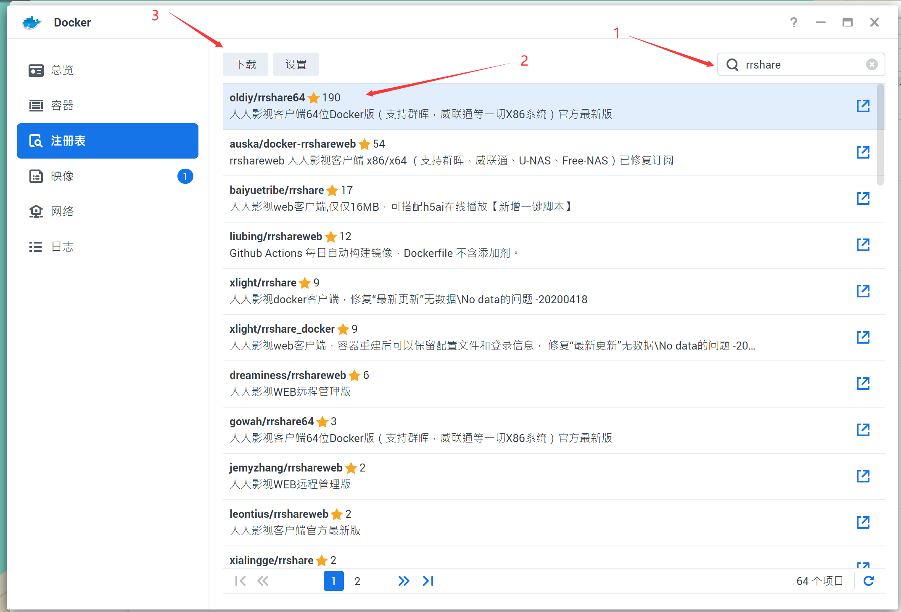Image resolution: width=901 pixels, height=612 pixels.
Task: Open 日志 log section
Action: (x=108, y=247)
